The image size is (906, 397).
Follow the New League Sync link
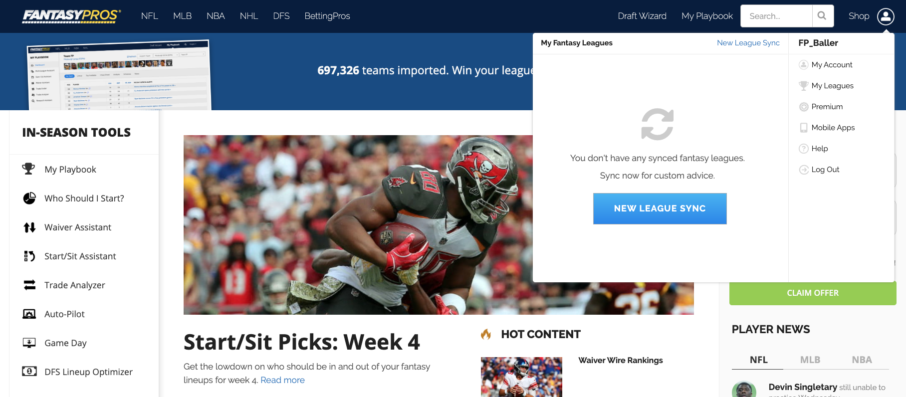[748, 43]
